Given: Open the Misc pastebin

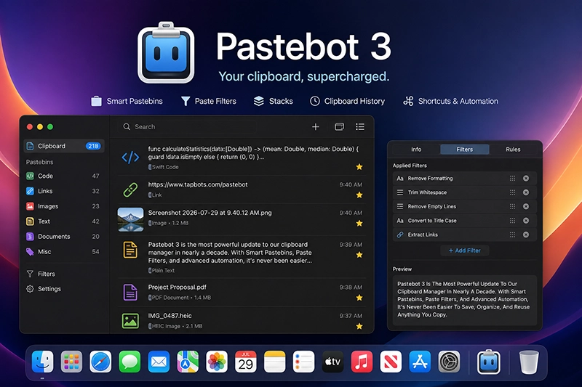Looking at the screenshot, I should click(63, 252).
